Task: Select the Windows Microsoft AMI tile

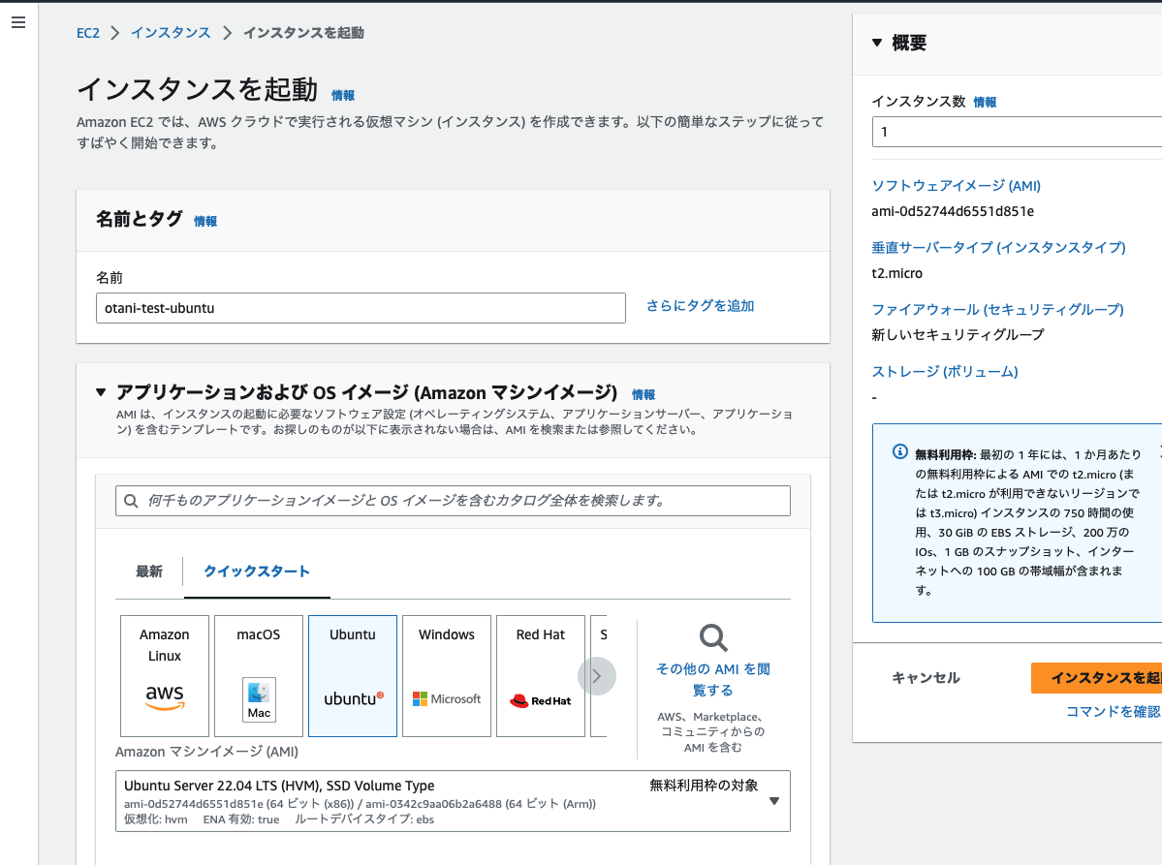Action: click(446, 675)
